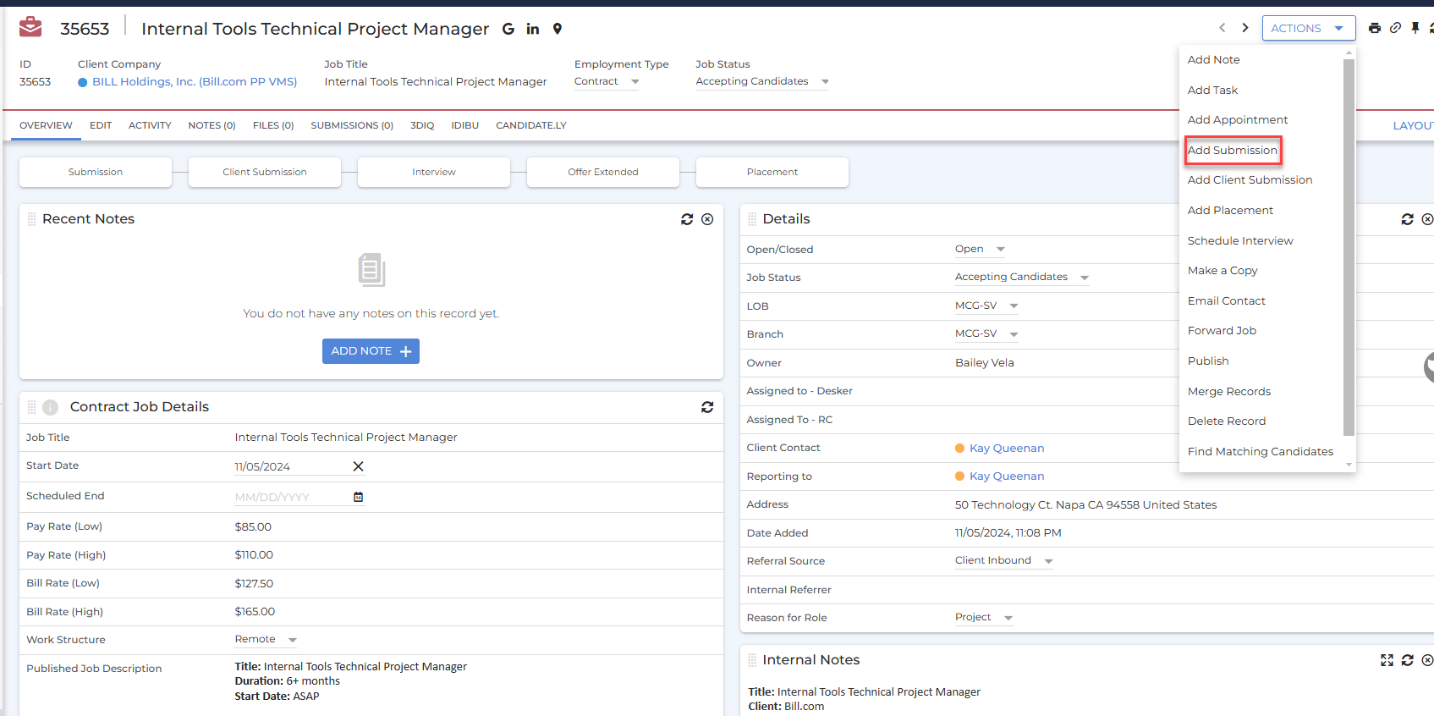Open the SUBMISSIONS (0) tab

pos(352,125)
